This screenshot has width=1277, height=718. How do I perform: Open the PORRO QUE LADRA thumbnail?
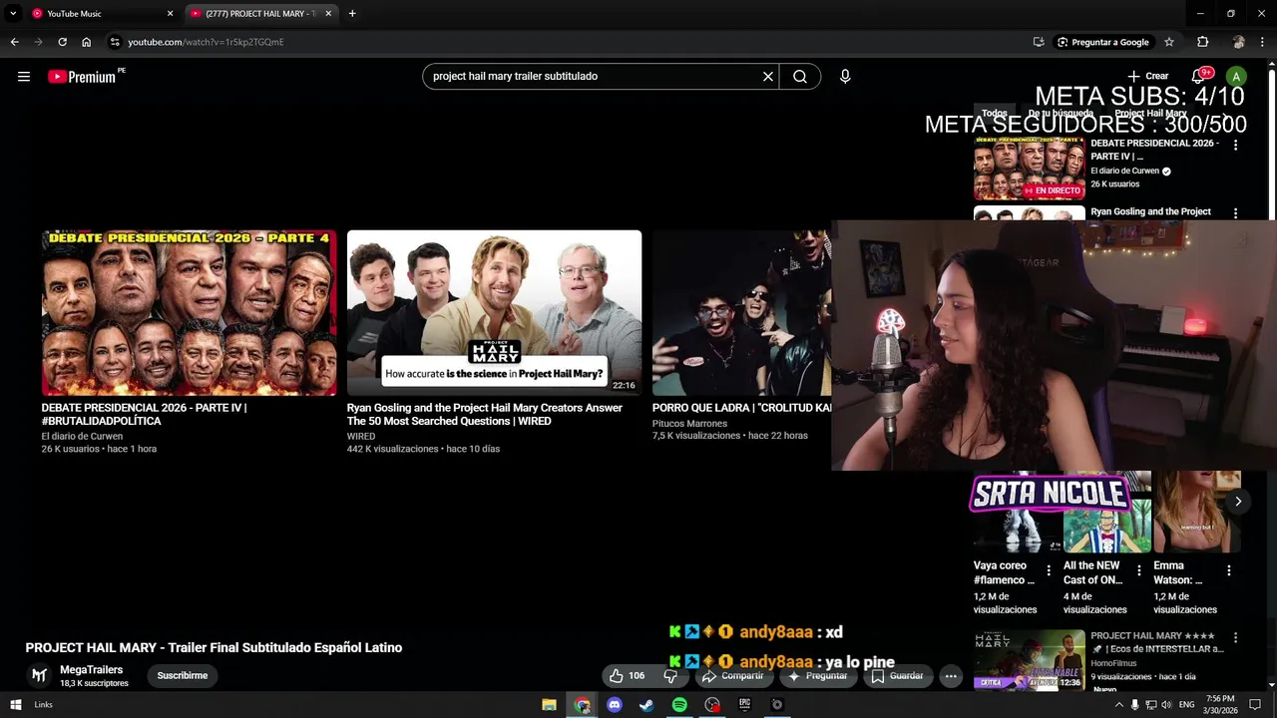741,313
